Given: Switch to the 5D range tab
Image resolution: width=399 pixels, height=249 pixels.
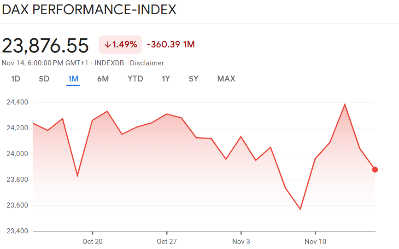Looking at the screenshot, I should 44,79.
